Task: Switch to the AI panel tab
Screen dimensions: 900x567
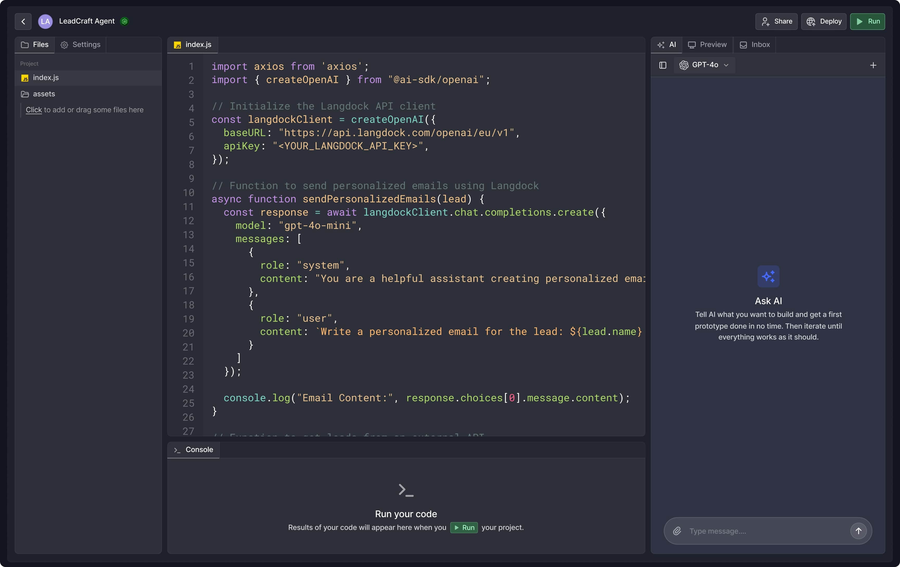Action: (666, 45)
